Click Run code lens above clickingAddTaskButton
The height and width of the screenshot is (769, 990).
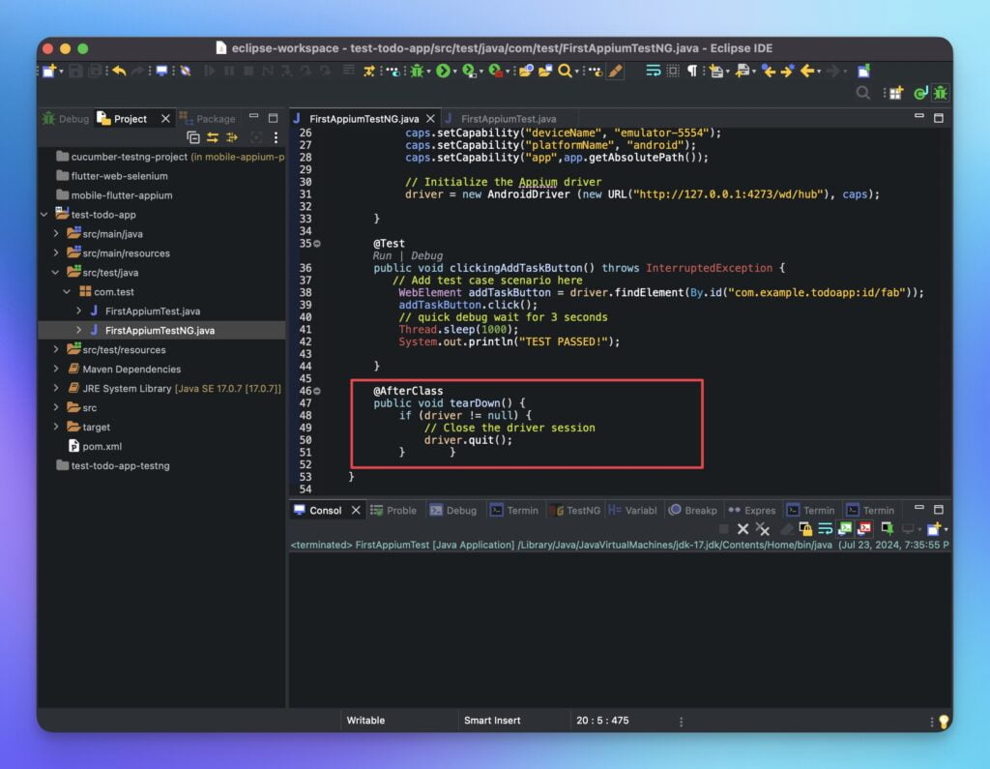coord(382,256)
